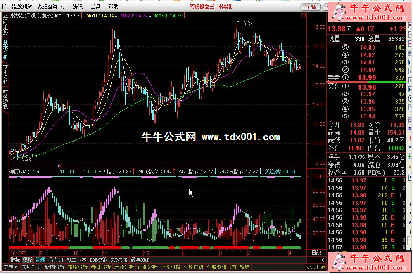Open the 港股期货 menu

click(x=21, y=7)
